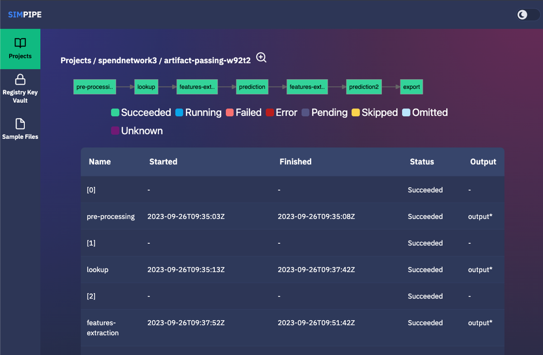Click the zoom-in magnifier beside the breadcrumb
The image size is (543, 355).
pos(261,57)
